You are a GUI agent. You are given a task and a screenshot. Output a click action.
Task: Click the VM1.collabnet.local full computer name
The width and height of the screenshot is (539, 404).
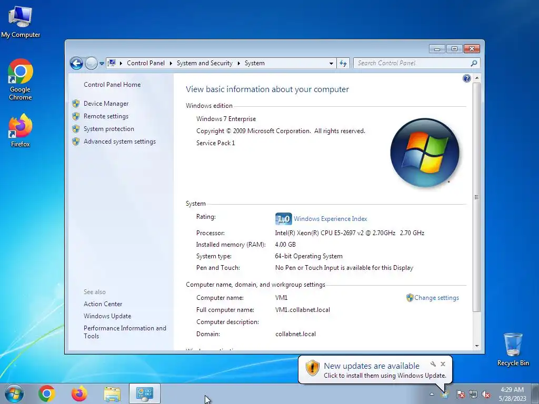[303, 310]
